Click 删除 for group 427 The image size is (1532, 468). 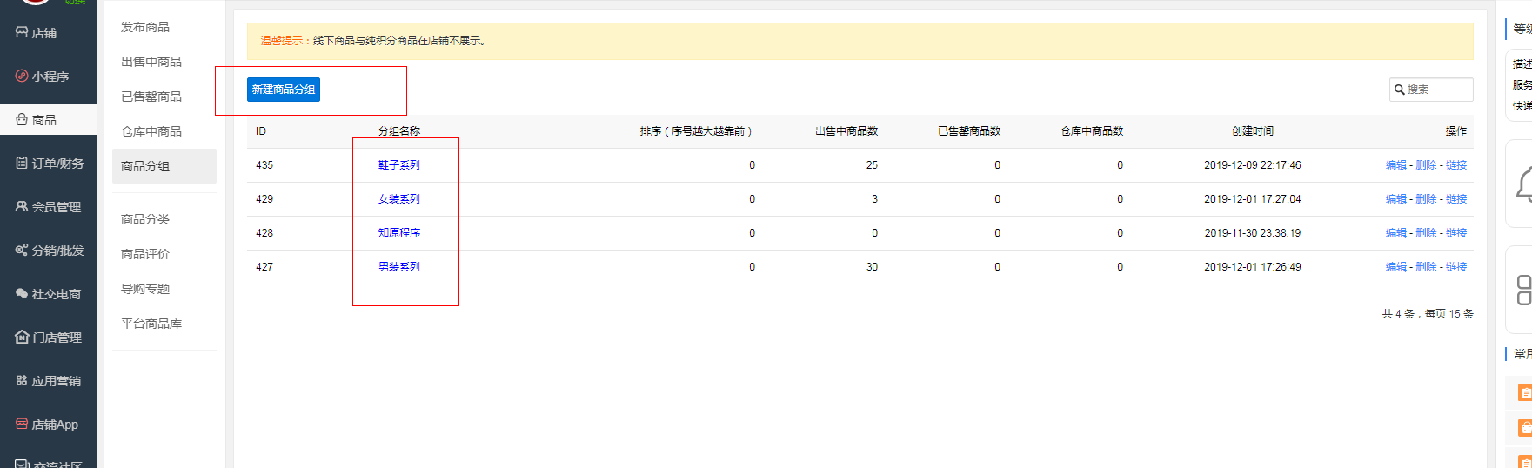pos(1426,267)
